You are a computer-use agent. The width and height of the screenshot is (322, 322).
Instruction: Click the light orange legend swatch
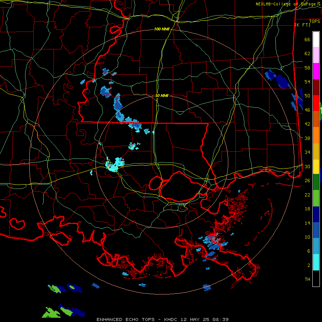pyautogui.click(x=316, y=135)
